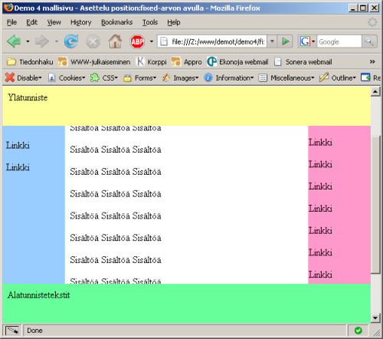Open the Tools menu

click(x=150, y=22)
